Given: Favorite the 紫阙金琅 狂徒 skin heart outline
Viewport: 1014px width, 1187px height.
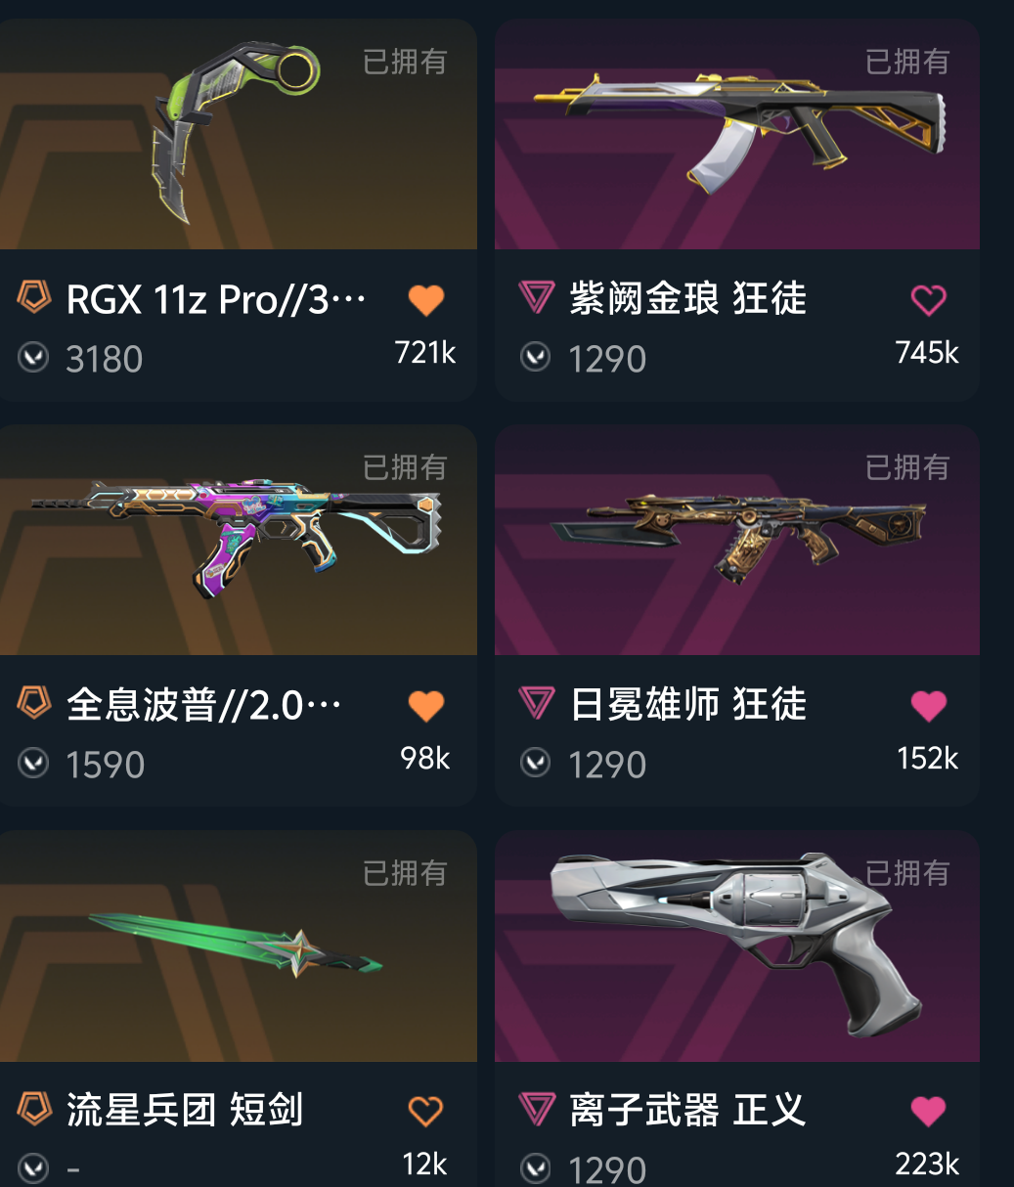Looking at the screenshot, I should click(928, 300).
